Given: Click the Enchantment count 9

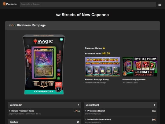Looking at the screenshot, I should [x=155, y=105].
